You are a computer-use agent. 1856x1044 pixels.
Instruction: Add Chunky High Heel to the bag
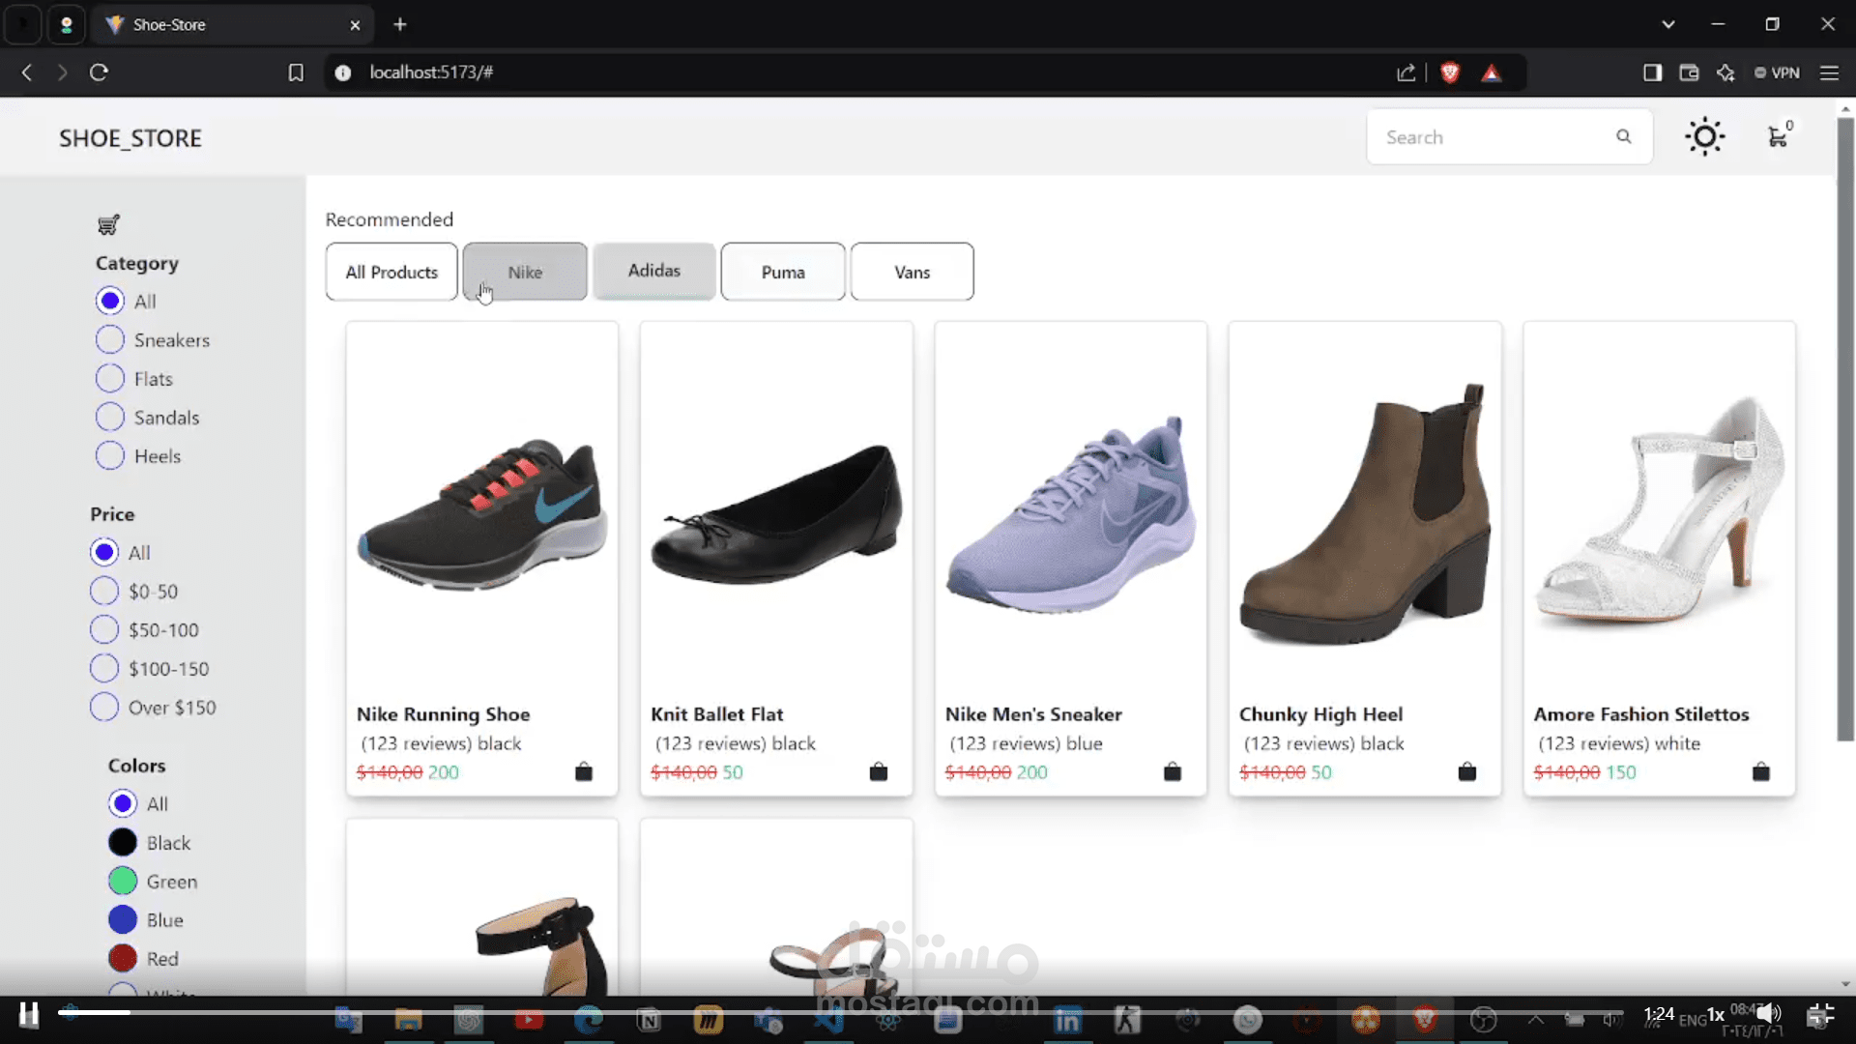(x=1466, y=771)
